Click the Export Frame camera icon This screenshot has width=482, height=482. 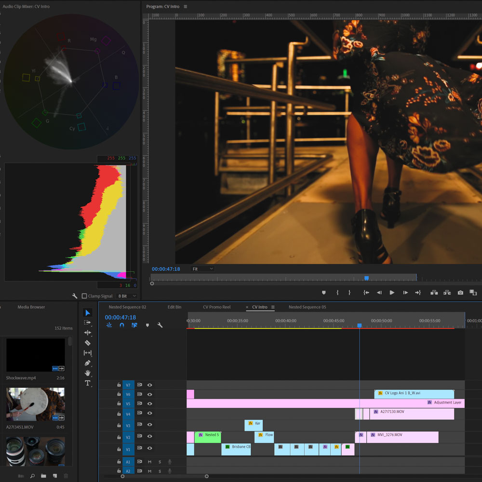[460, 293]
